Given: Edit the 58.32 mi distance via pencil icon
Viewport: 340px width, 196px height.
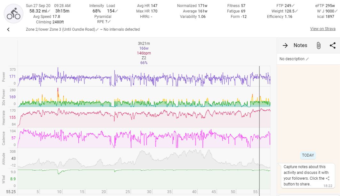Looking at the screenshot, I should [x=49, y=11].
